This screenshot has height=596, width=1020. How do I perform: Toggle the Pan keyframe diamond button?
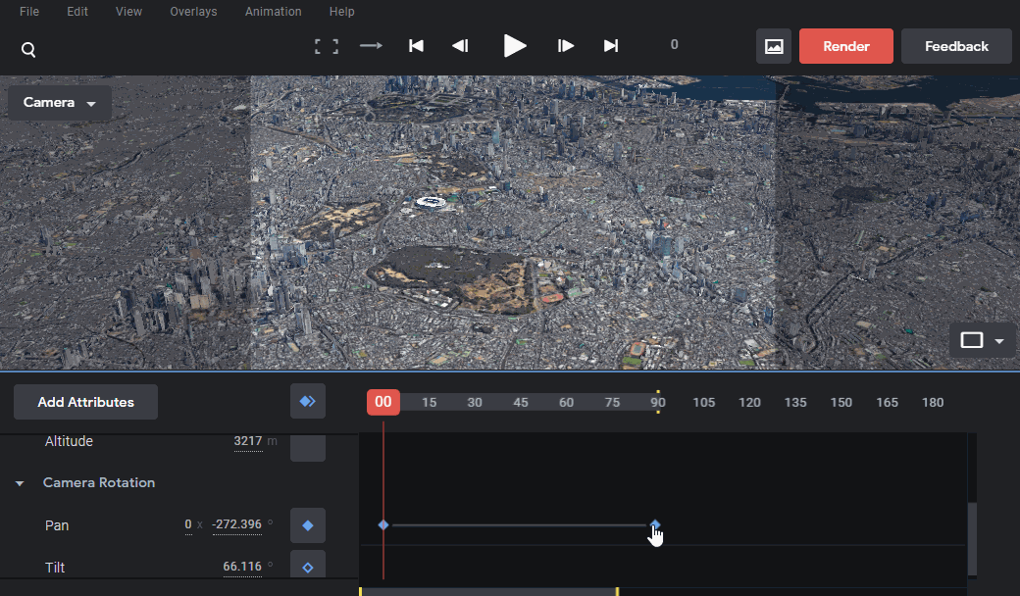(x=308, y=525)
